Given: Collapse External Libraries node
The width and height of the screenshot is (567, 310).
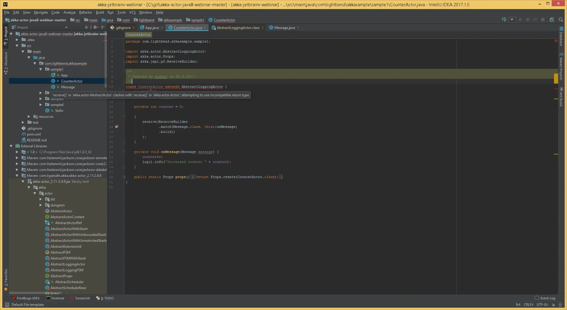Looking at the screenshot, I should (11, 146).
